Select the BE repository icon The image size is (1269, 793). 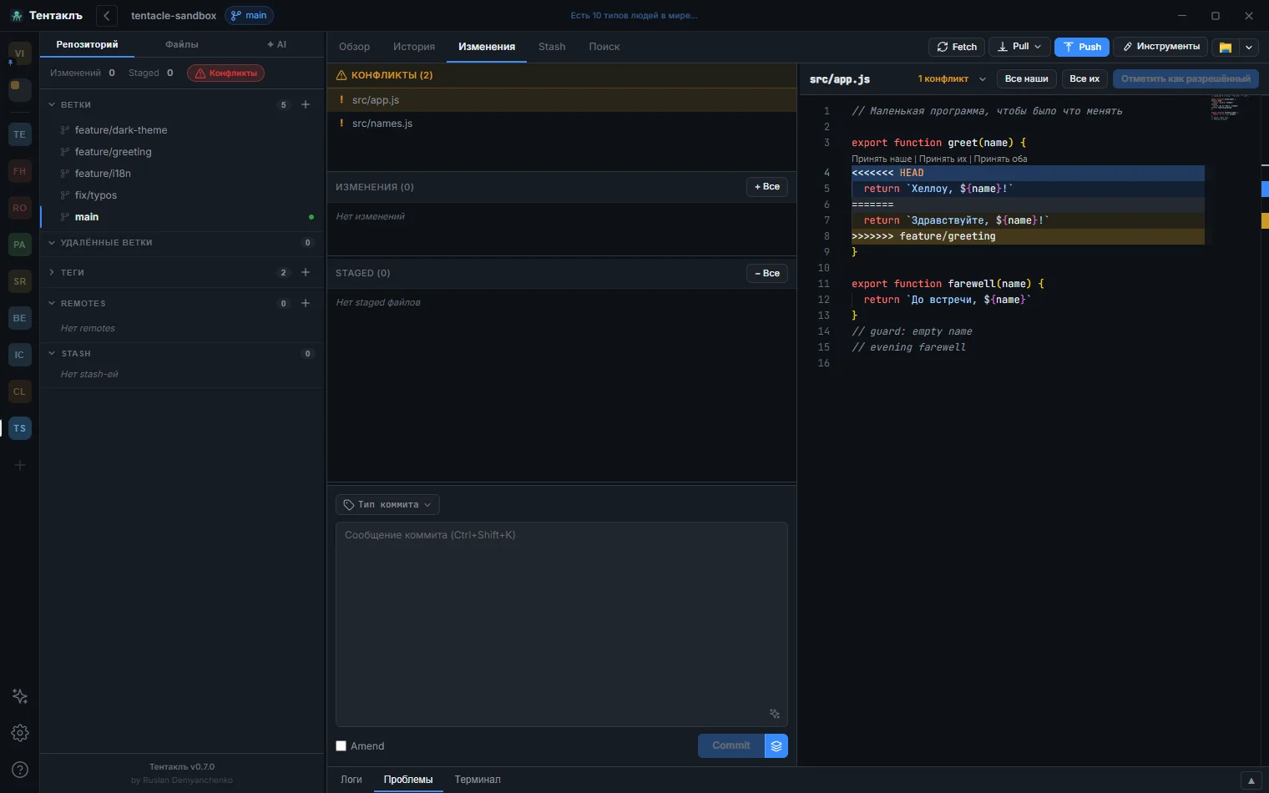coord(20,318)
